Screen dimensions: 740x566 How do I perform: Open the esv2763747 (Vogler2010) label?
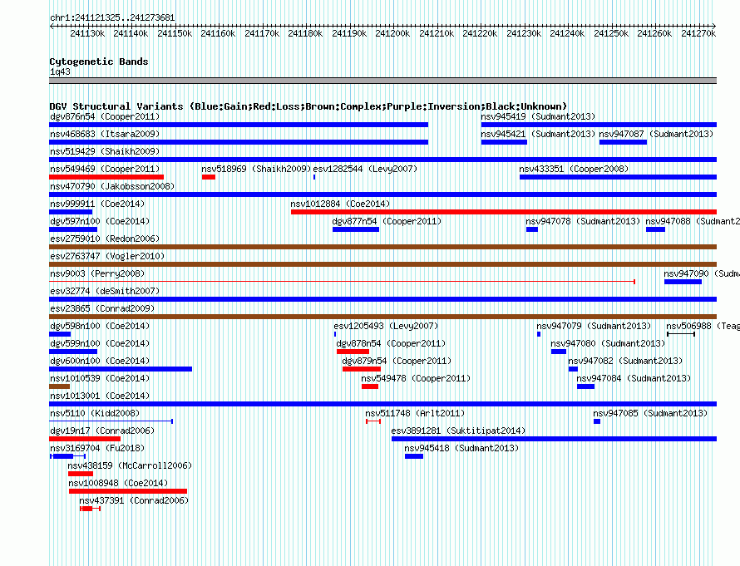click(107, 256)
